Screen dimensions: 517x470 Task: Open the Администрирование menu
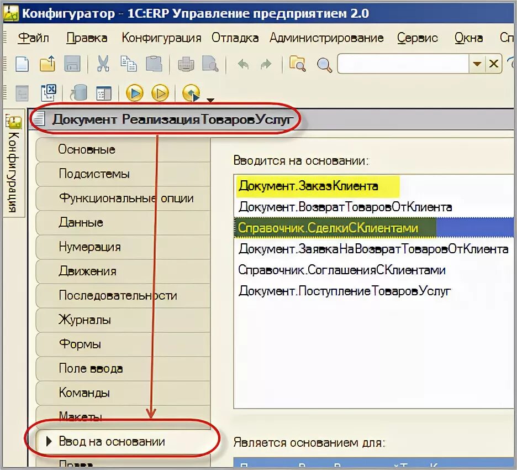pos(326,38)
